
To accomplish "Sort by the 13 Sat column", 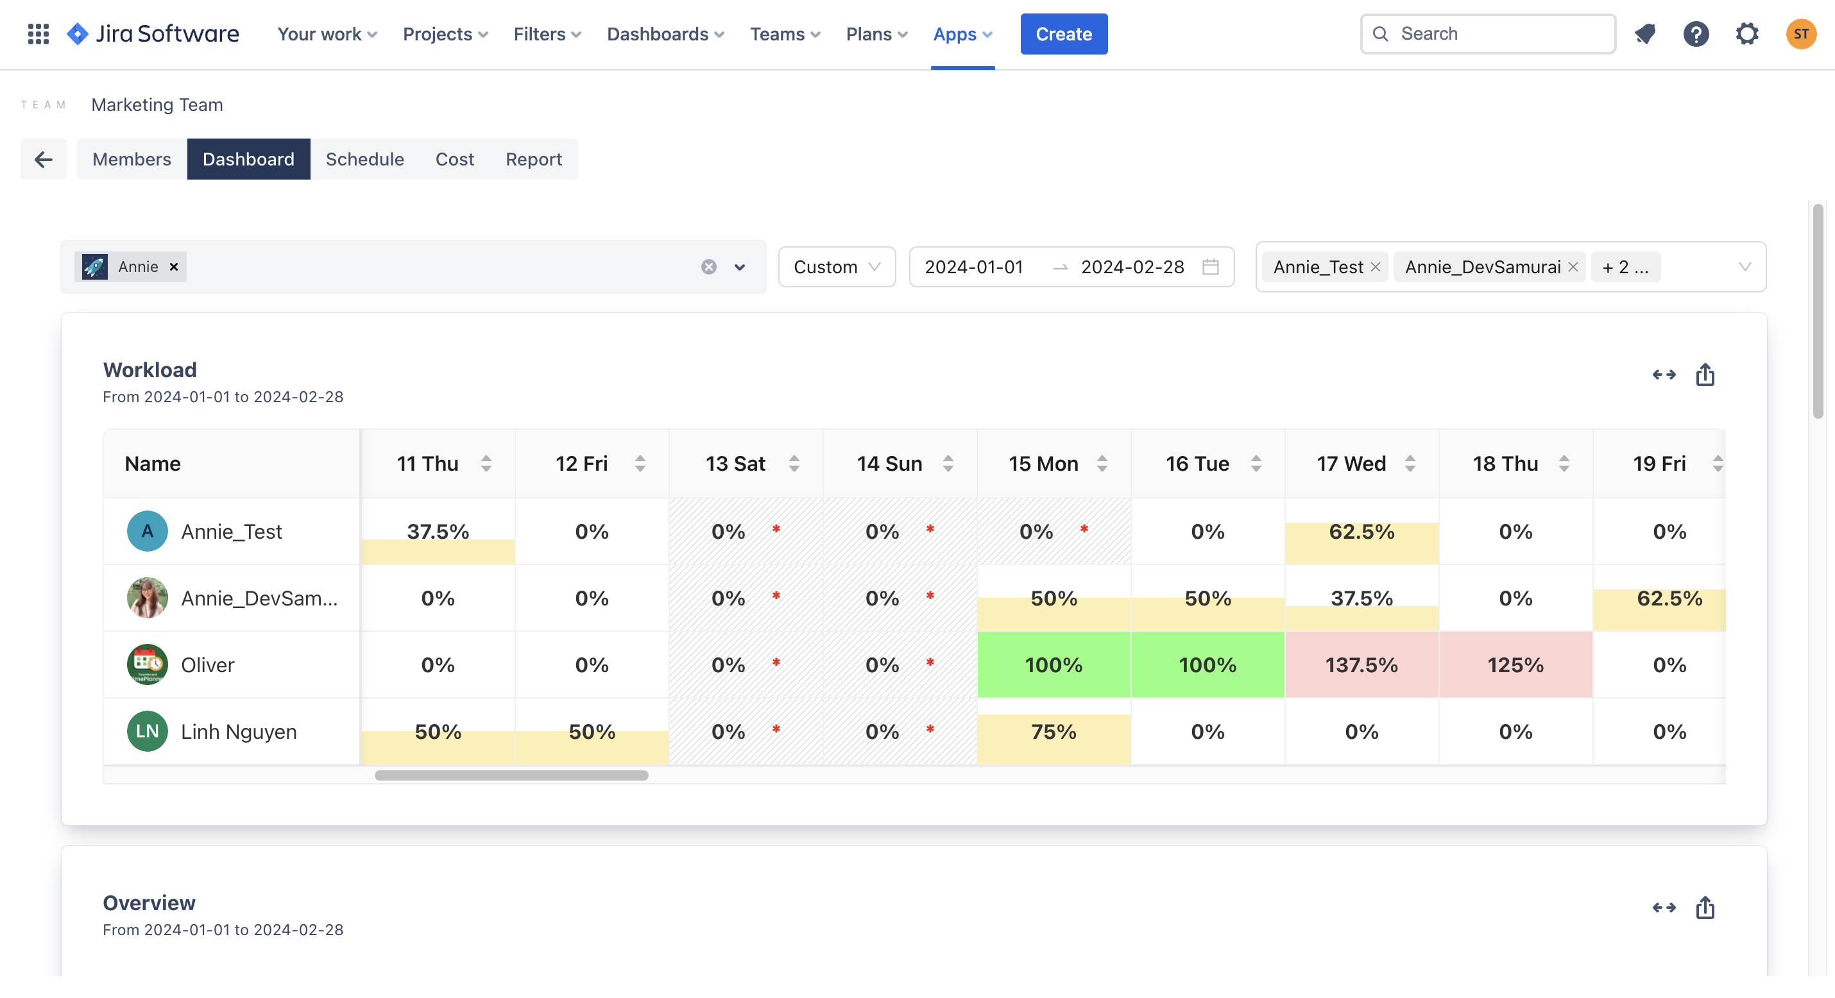I will click(794, 464).
